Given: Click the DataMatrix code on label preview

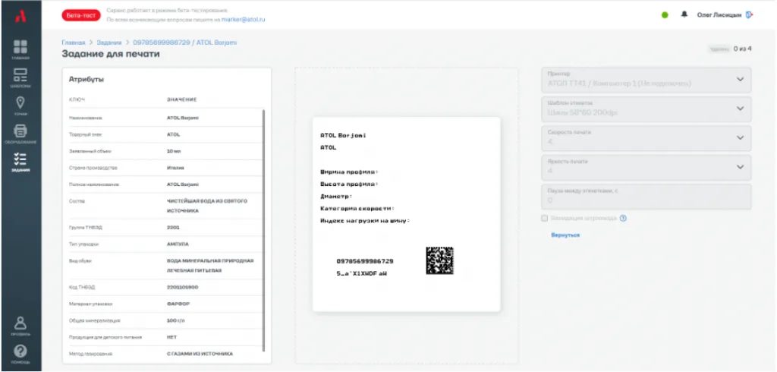Looking at the screenshot, I should pos(439,261).
